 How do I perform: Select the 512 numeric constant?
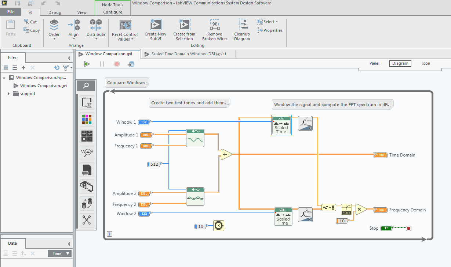(154, 164)
